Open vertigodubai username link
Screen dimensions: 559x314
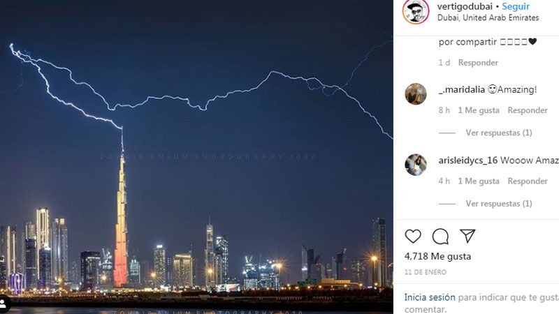click(465, 6)
